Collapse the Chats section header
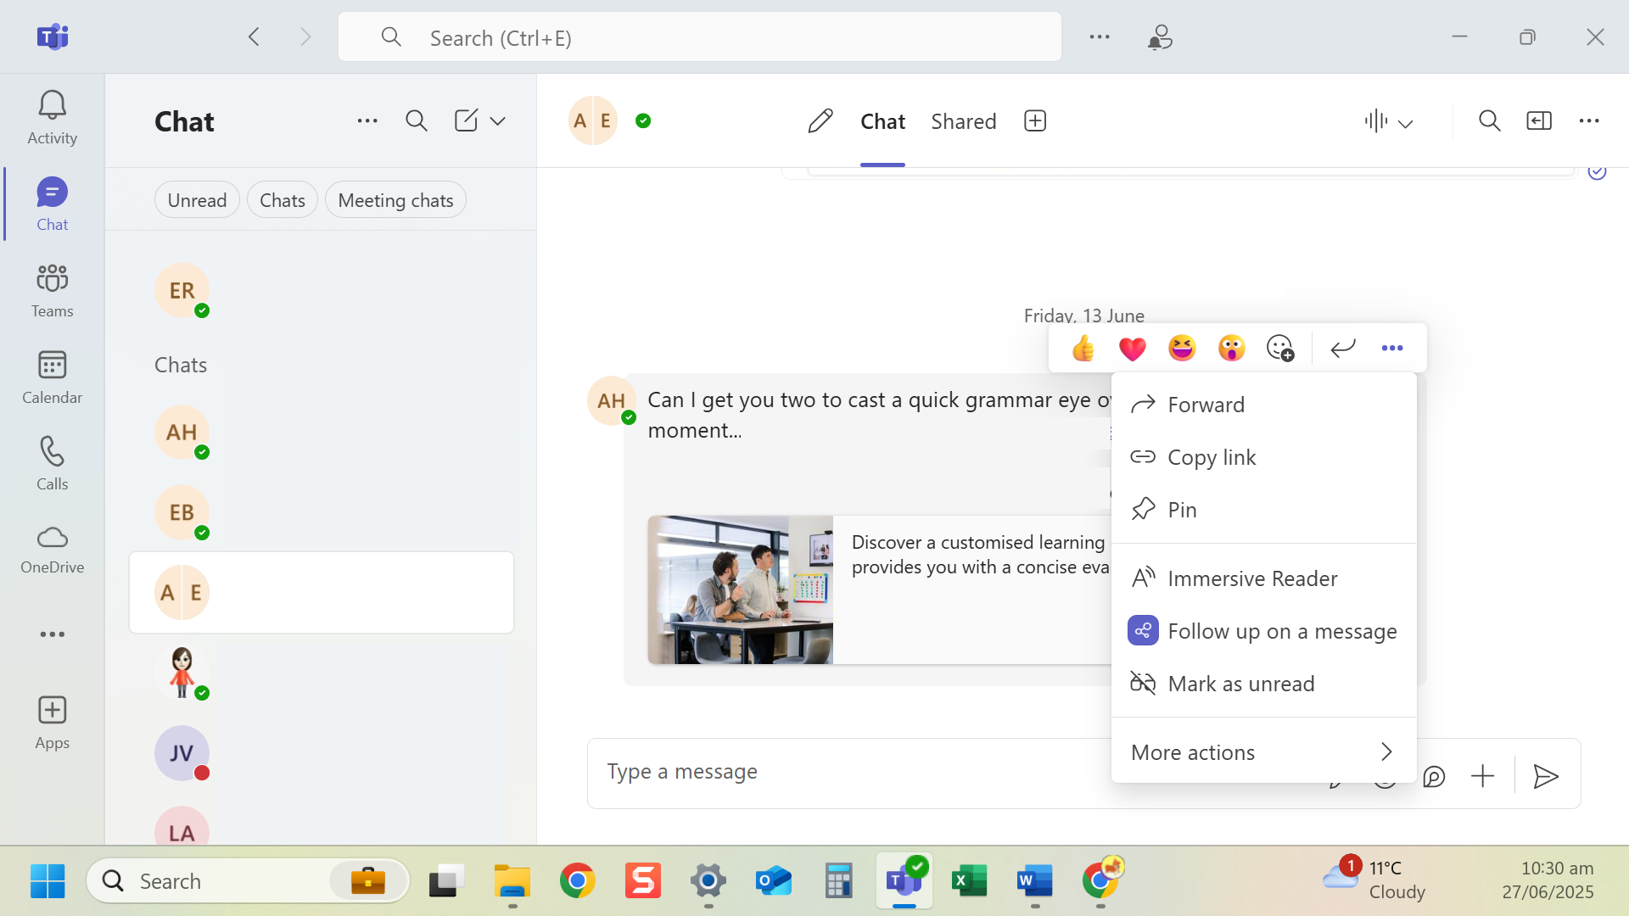Screen dimensions: 1629x916 [x=181, y=365]
